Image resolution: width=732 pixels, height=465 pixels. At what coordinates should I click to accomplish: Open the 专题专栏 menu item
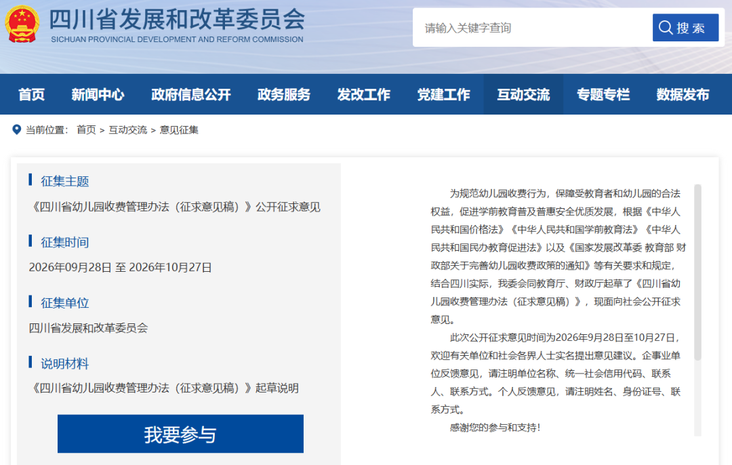[x=603, y=94]
